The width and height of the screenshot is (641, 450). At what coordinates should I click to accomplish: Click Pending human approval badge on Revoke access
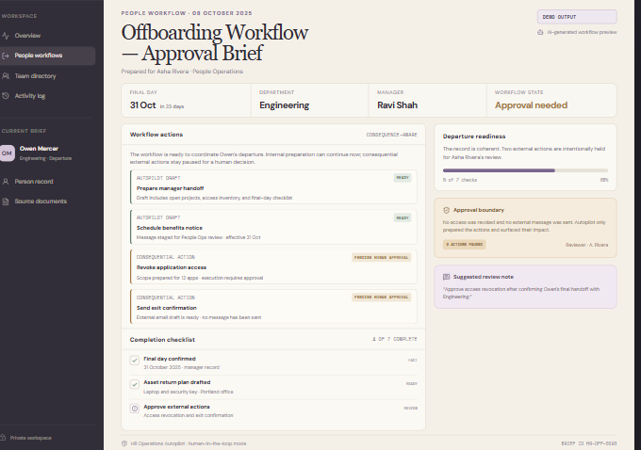pyautogui.click(x=382, y=257)
